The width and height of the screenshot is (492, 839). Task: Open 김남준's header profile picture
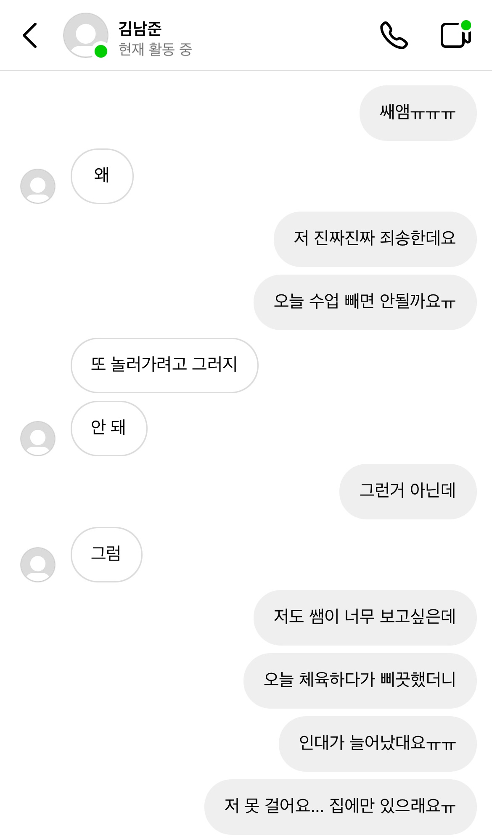[85, 35]
